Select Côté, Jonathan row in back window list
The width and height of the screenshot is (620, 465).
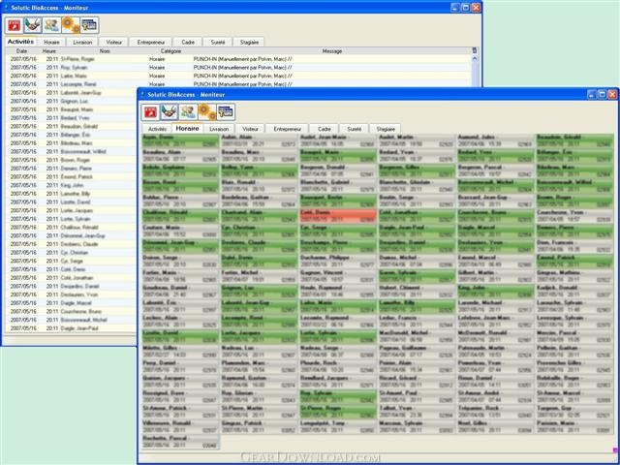point(71,278)
